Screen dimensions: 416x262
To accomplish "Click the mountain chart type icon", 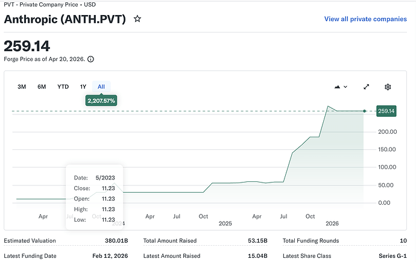I will (337, 87).
